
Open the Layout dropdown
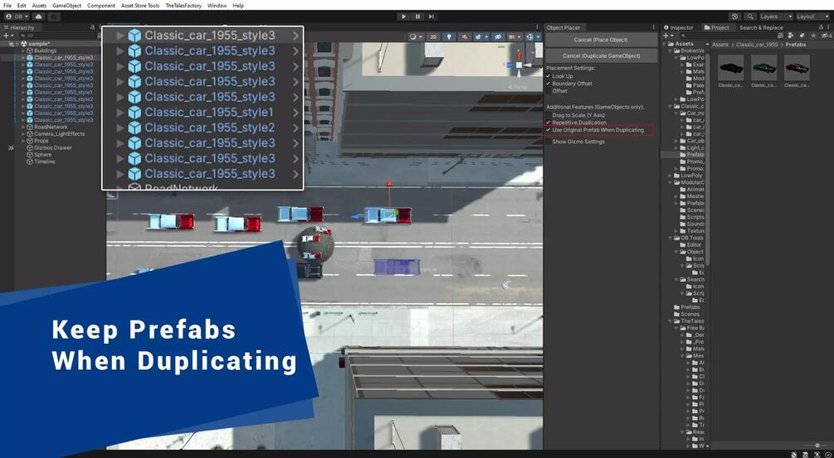(813, 17)
